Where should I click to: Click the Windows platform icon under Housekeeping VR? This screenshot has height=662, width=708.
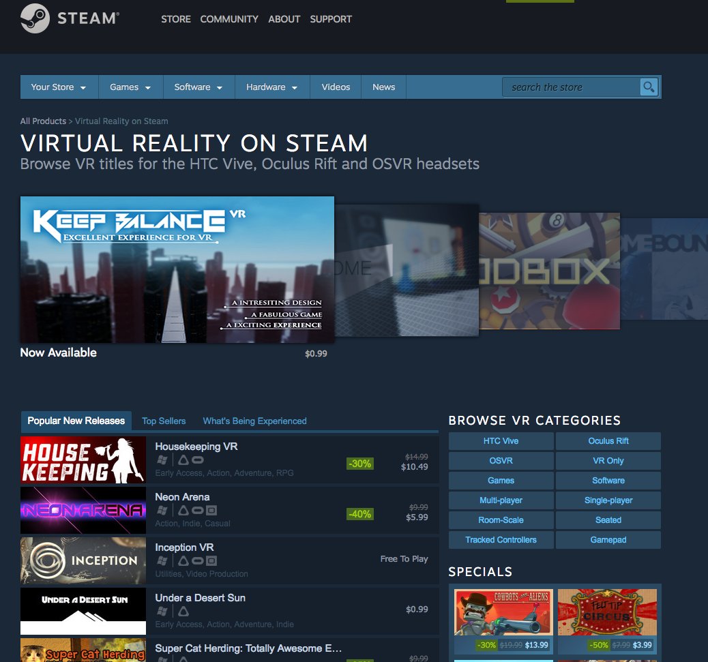coord(162,460)
